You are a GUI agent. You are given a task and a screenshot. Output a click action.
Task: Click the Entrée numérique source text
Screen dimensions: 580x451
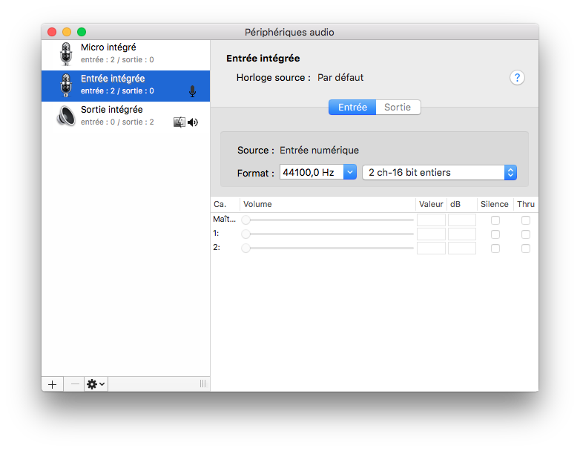(x=319, y=151)
